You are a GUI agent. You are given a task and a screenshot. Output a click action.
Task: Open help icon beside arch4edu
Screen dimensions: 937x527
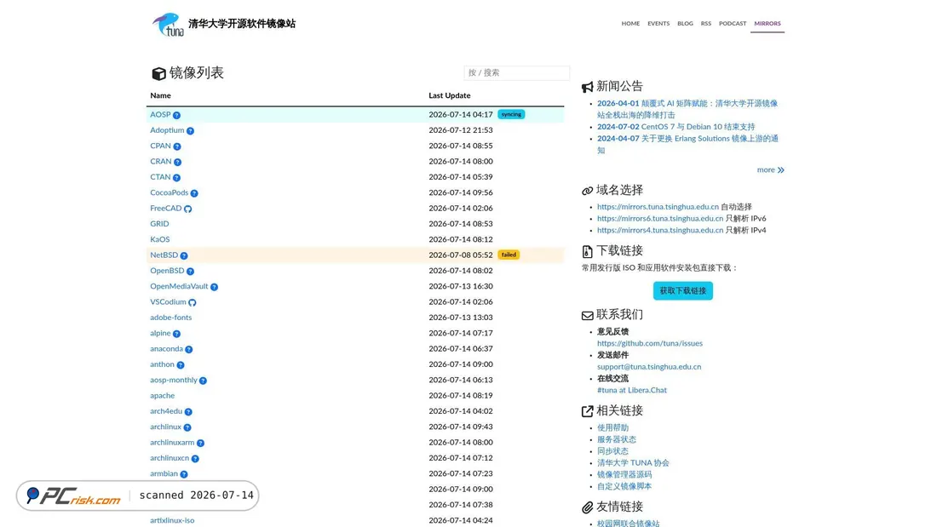pyautogui.click(x=188, y=412)
